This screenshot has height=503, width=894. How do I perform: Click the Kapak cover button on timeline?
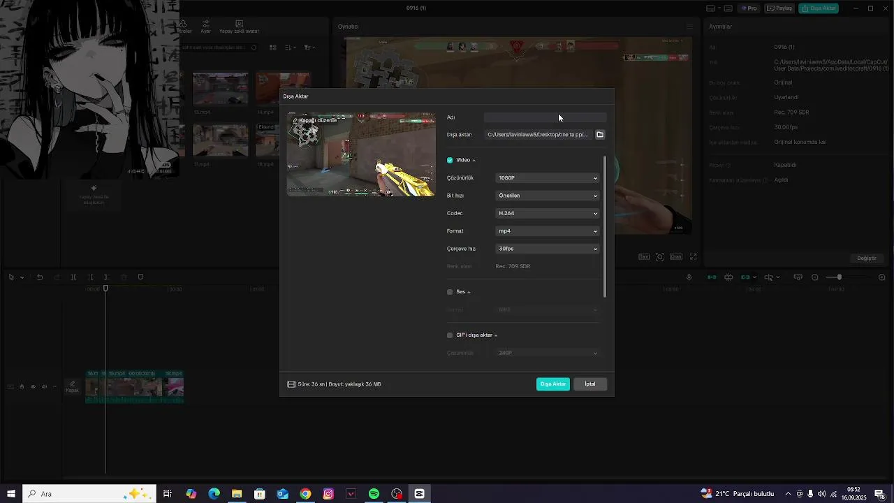(73, 387)
